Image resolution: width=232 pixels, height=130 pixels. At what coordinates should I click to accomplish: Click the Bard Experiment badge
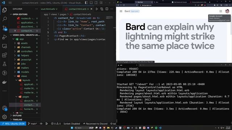pos(135,11)
